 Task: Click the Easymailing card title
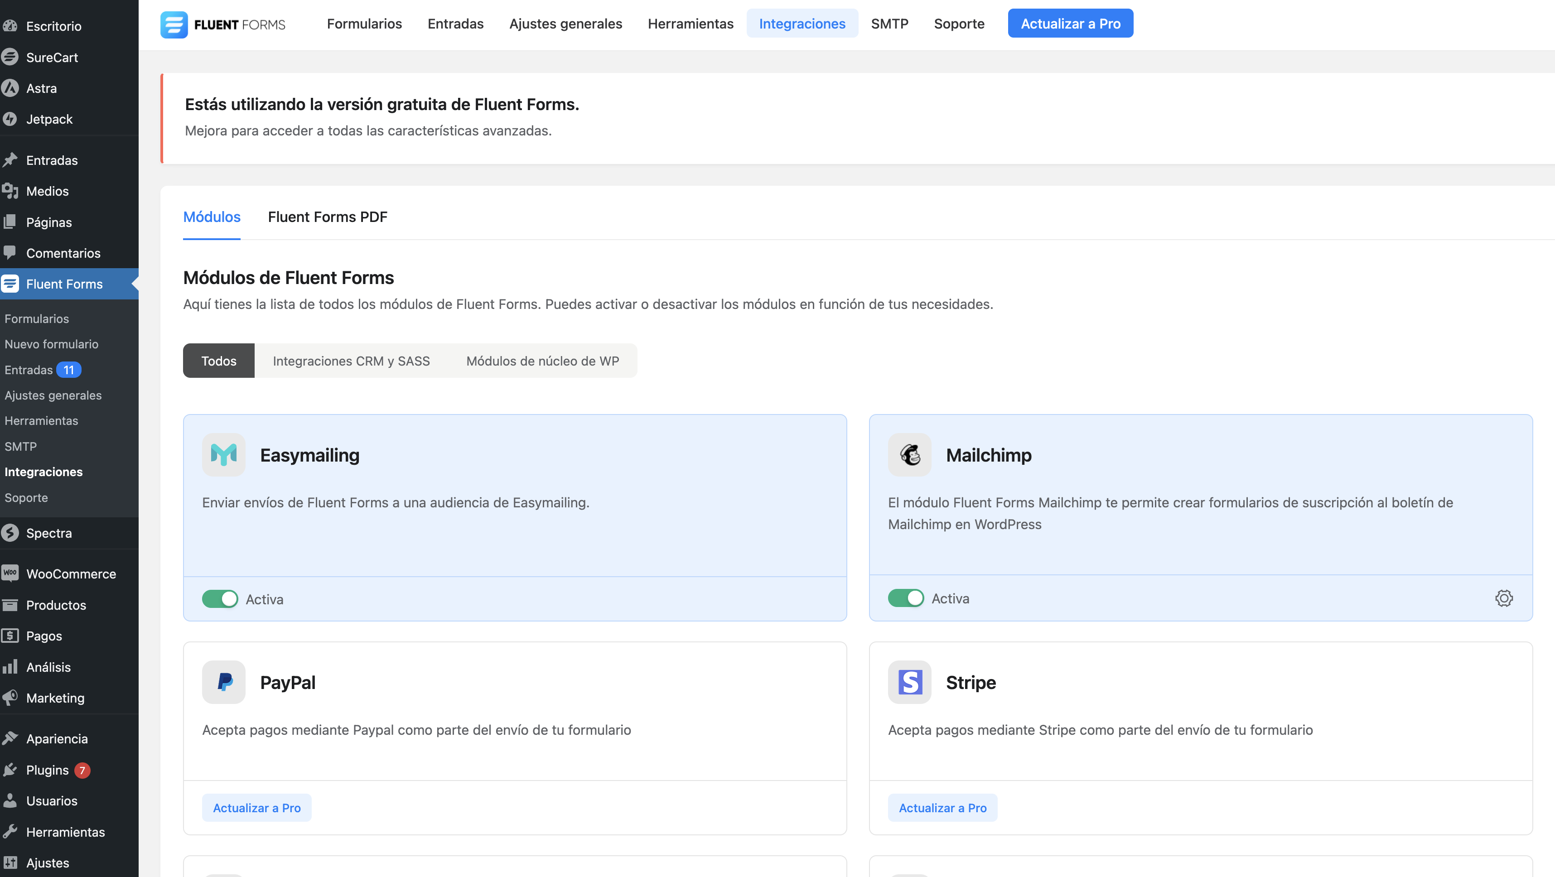(309, 454)
